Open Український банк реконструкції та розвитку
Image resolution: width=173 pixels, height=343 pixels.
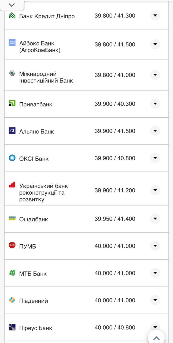pos(43,193)
